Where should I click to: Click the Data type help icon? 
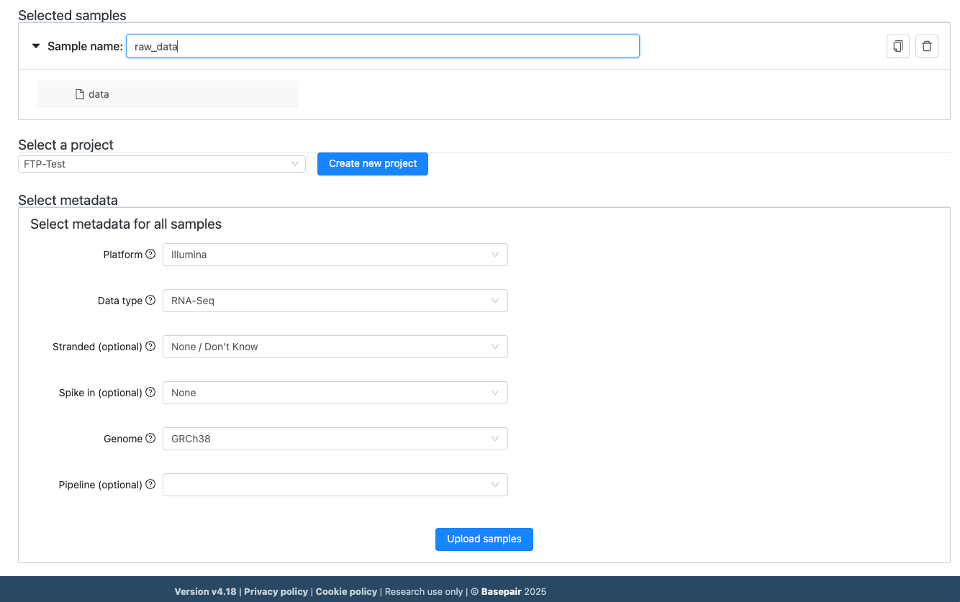point(150,300)
